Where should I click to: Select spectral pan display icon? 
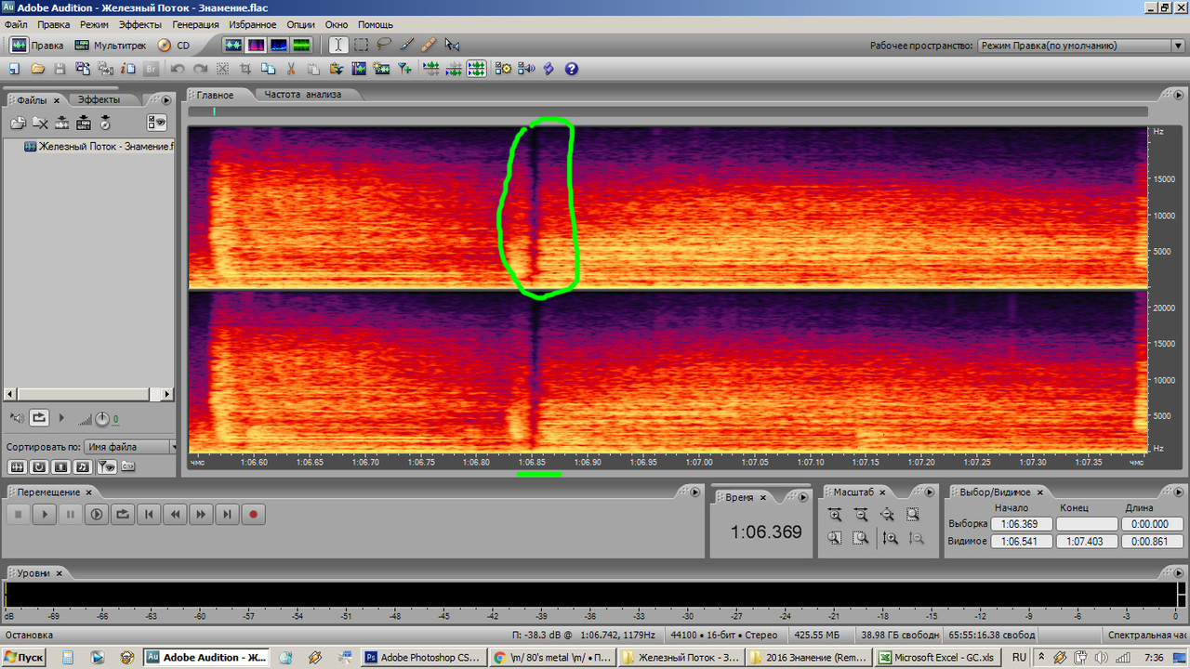point(278,45)
